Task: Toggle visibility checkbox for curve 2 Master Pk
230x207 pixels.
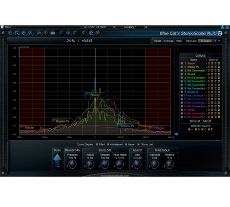Action: [x=182, y=67]
